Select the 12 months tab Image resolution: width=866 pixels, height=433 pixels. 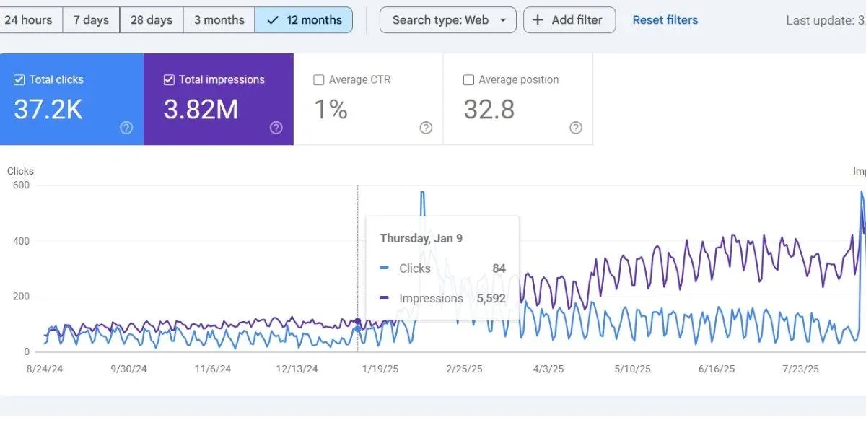point(304,19)
